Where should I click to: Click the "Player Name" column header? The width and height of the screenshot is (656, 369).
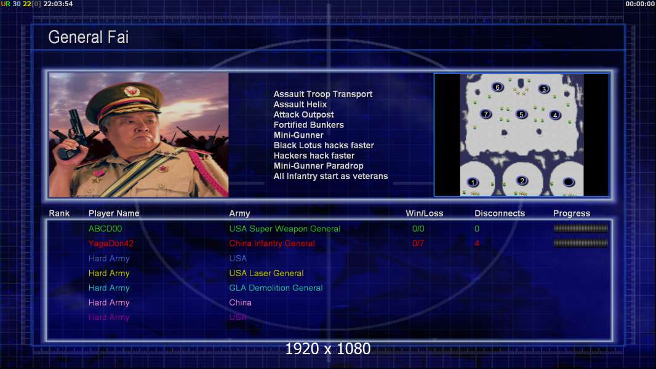point(114,213)
